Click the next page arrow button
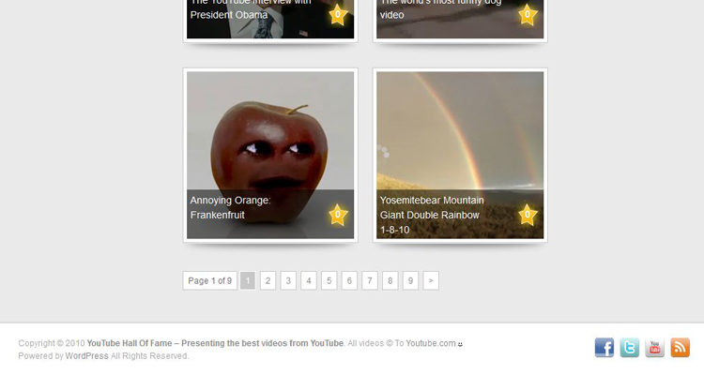The width and height of the screenshot is (704, 375). point(431,281)
